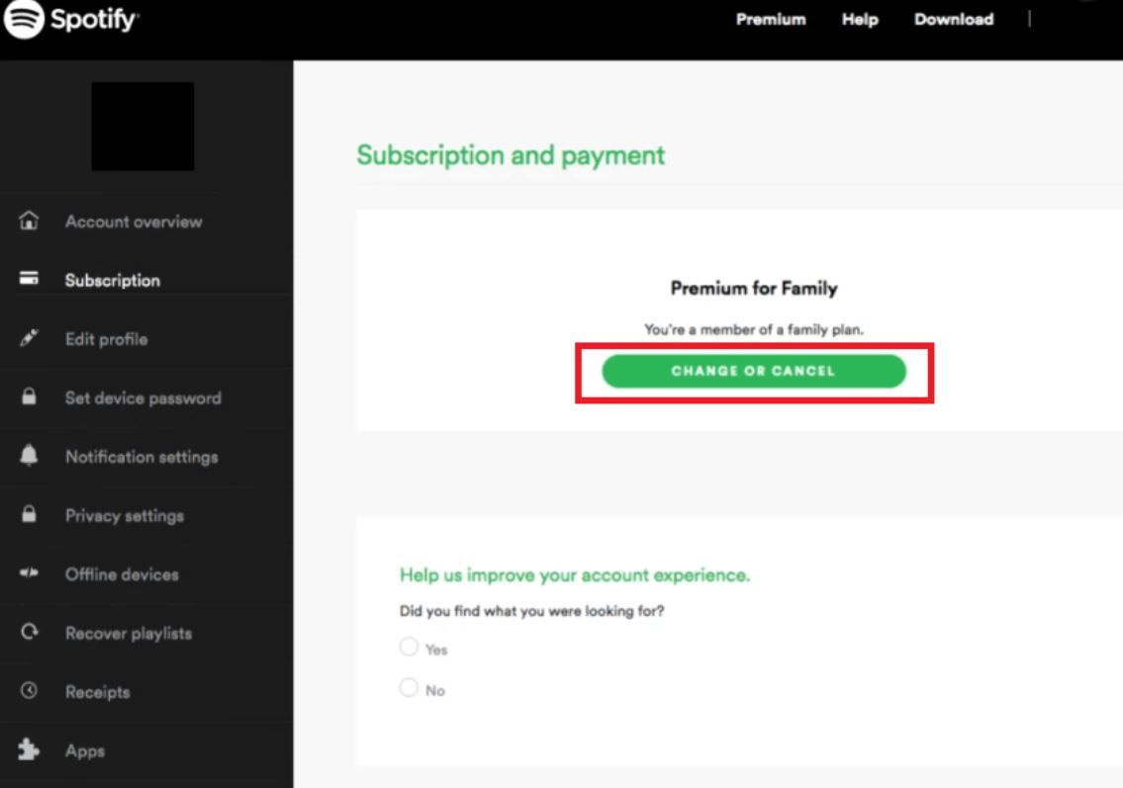Click the lock icon for Set device password
This screenshot has height=788, width=1123.
click(x=29, y=395)
